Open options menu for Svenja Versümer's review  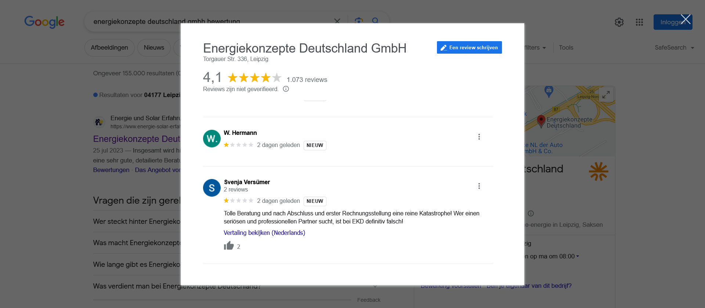[479, 186]
